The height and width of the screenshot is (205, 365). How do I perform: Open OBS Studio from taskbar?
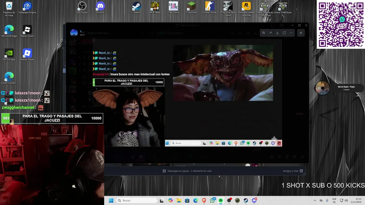click(x=229, y=200)
